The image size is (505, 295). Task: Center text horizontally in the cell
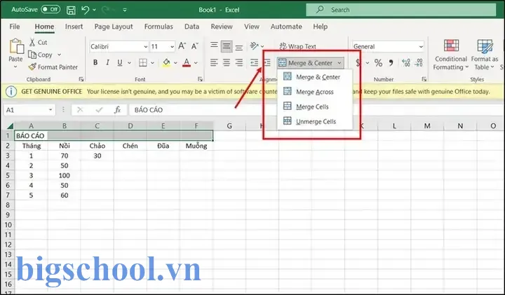click(x=227, y=63)
